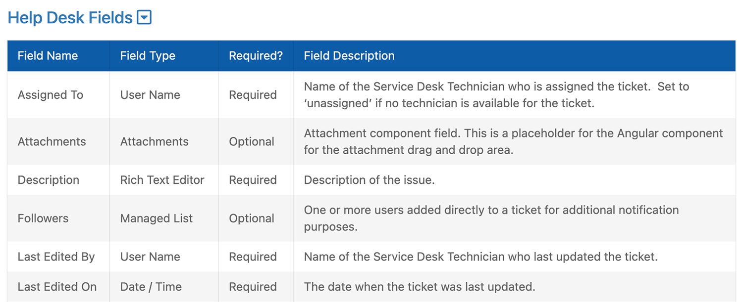Click the 'Description of the issue.' text
The width and height of the screenshot is (743, 302).
point(370,180)
